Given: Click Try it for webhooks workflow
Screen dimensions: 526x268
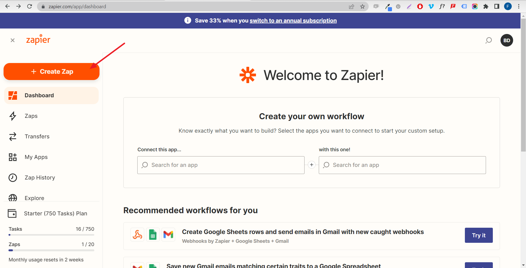Looking at the screenshot, I should (479, 235).
